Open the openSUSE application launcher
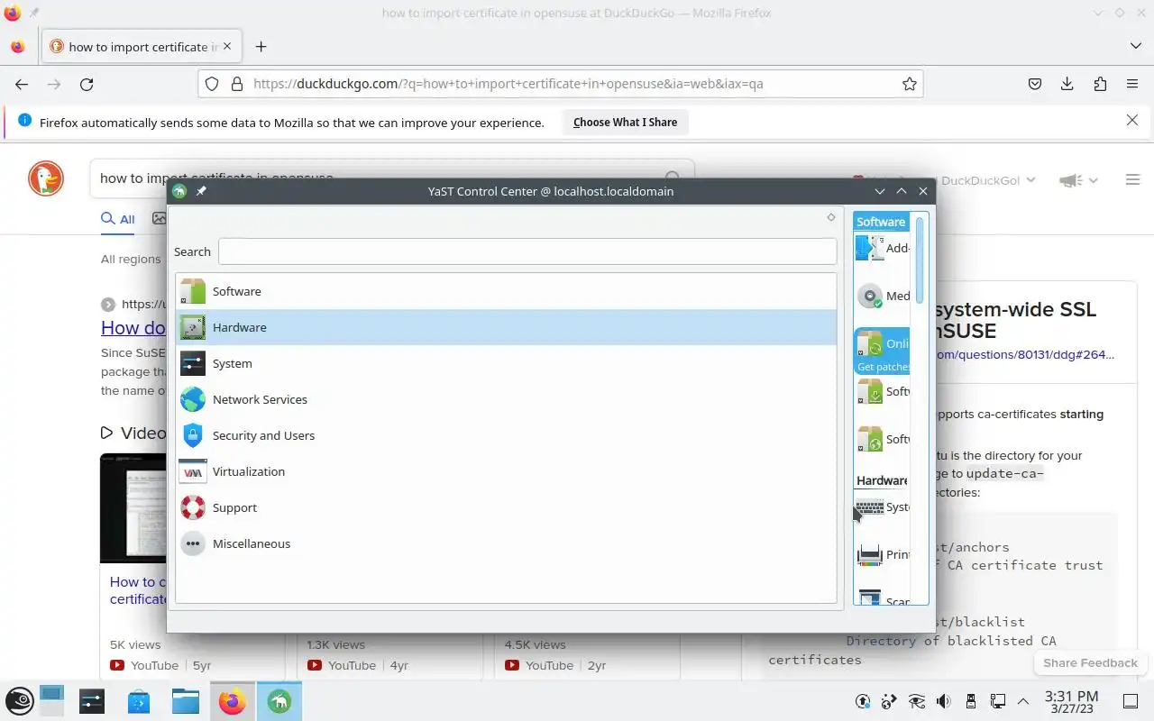Viewport: 1154px width, 721px height. pos(20,701)
